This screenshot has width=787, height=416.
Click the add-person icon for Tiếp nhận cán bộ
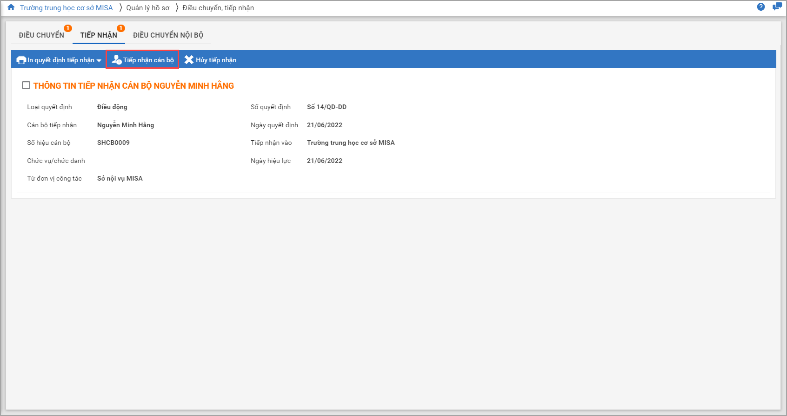116,60
